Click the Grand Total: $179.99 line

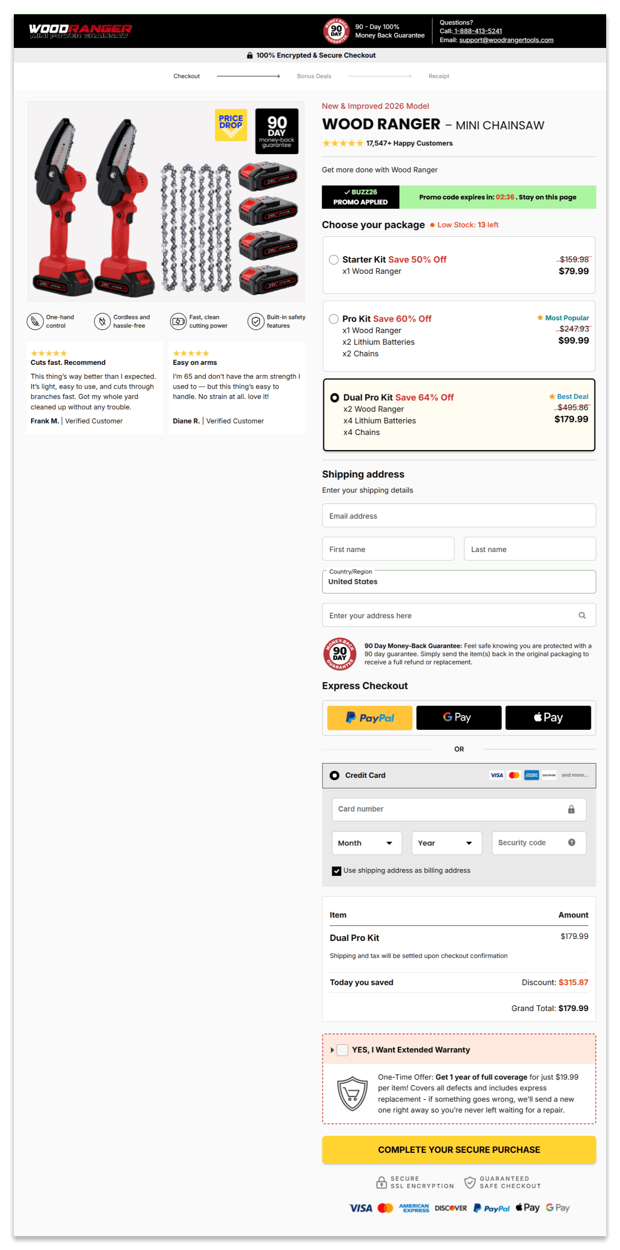coord(549,1008)
